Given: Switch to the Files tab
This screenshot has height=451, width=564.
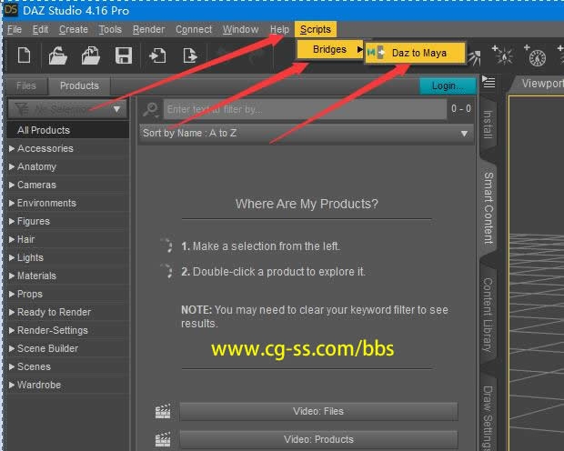Looking at the screenshot, I should 26,85.
